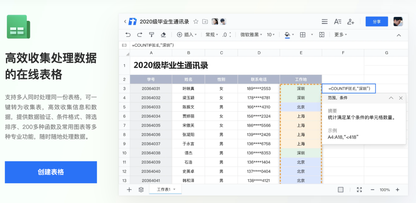Image resolution: width=416 pixels, height=203 pixels.
Task: Click the merge cells icon
Action: (322, 35)
